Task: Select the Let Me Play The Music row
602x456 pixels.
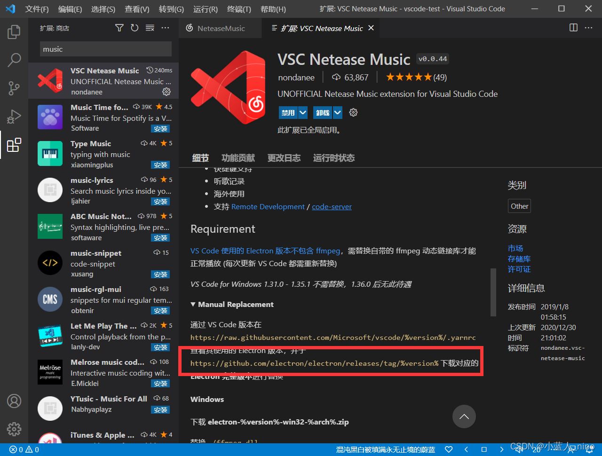Action: [x=103, y=336]
